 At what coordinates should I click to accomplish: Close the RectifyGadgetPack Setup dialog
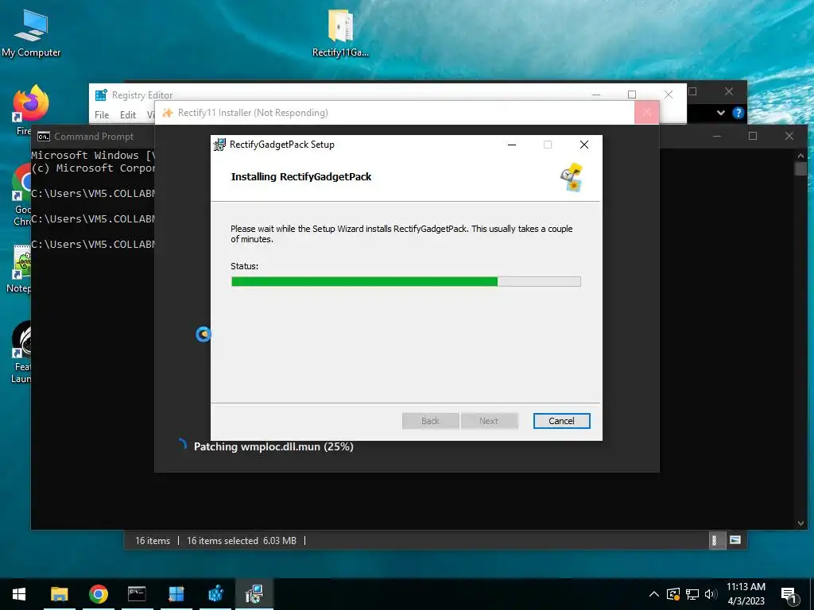pyautogui.click(x=584, y=145)
